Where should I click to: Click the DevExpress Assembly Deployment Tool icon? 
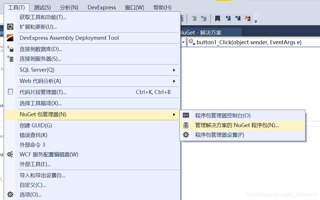pyautogui.click(x=10, y=38)
